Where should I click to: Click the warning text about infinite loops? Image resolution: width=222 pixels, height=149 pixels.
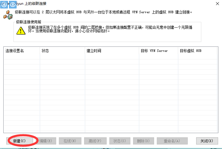click(110, 29)
